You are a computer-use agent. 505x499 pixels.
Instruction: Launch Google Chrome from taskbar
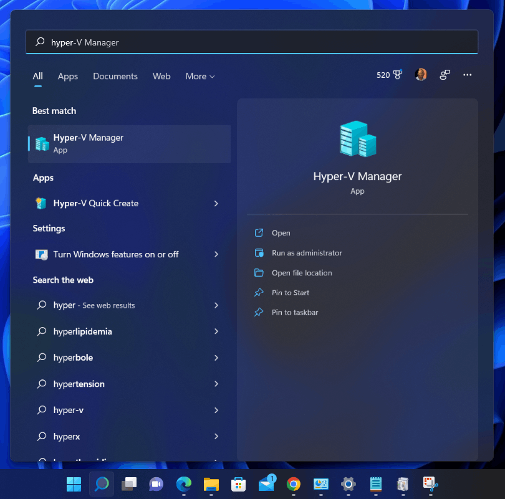click(294, 484)
